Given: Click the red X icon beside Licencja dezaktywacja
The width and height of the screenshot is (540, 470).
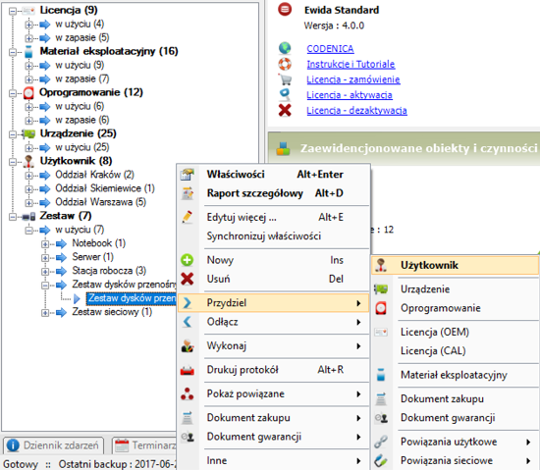Looking at the screenshot, I should point(285,111).
